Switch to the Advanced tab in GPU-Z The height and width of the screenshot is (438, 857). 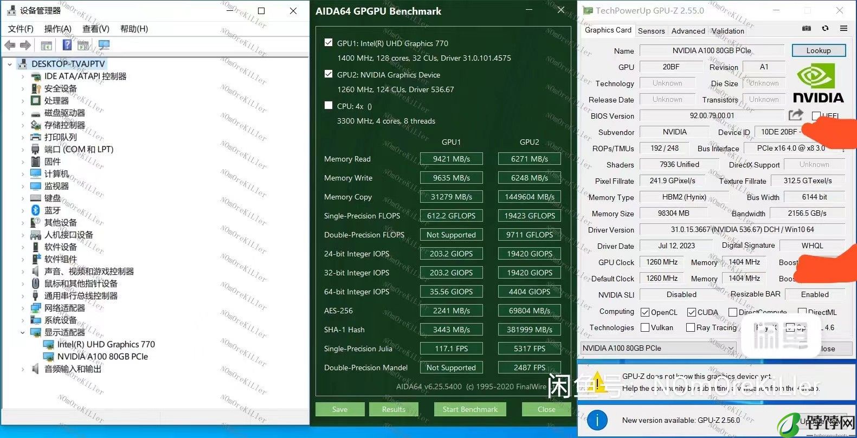pyautogui.click(x=688, y=31)
